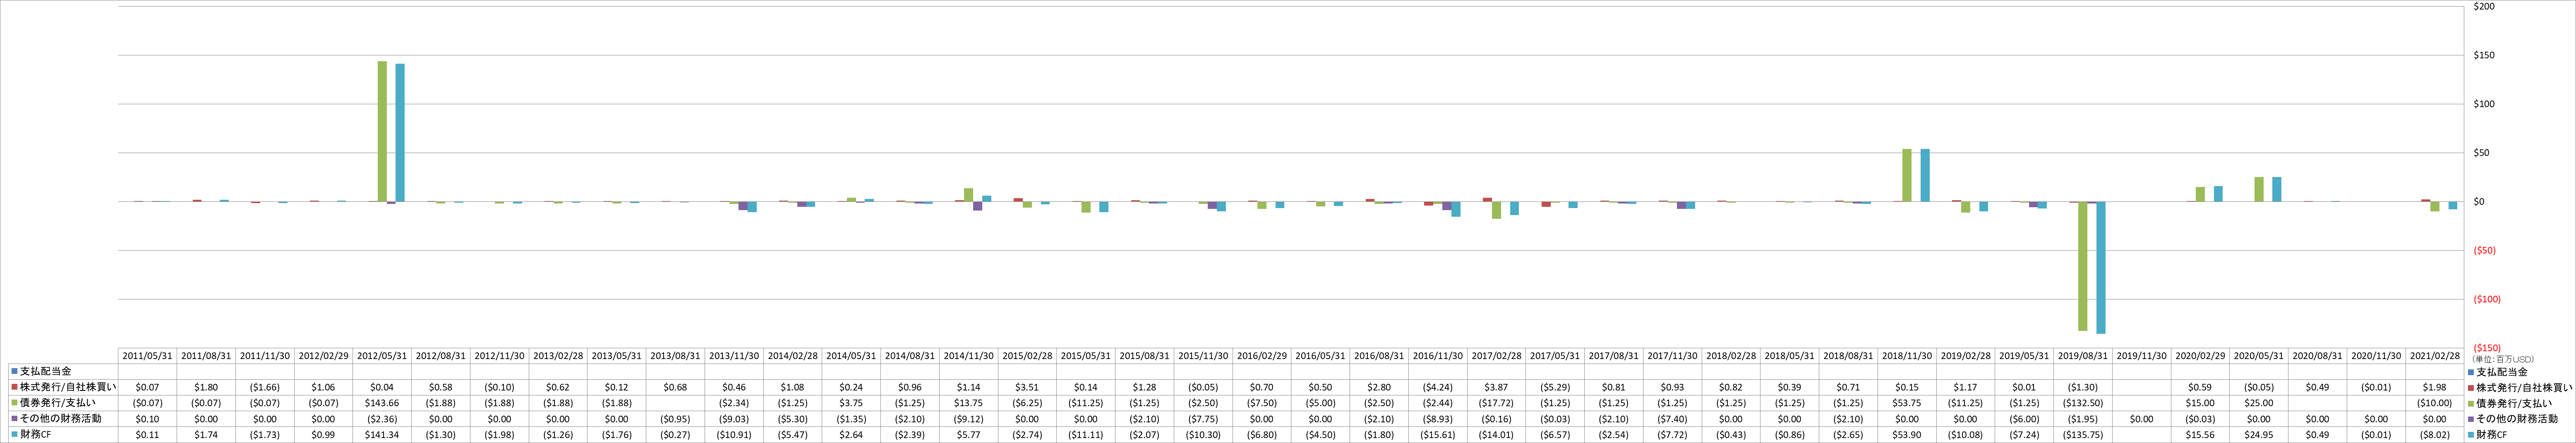The image size is (2576, 443).
Task: Click the deep negative green bar for 2019/08/31
Action: 2083,266
